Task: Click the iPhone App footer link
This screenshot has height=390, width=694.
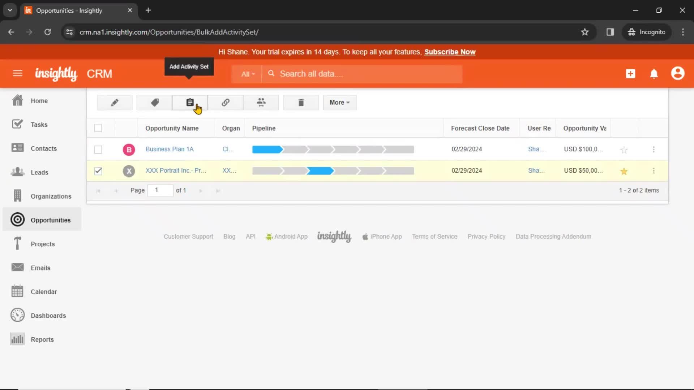Action: 382,237
